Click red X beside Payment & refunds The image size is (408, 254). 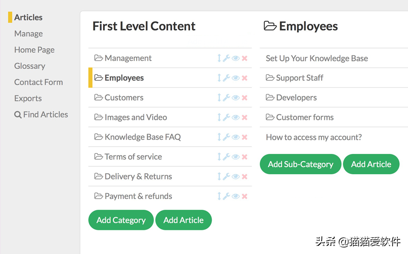[x=244, y=196]
